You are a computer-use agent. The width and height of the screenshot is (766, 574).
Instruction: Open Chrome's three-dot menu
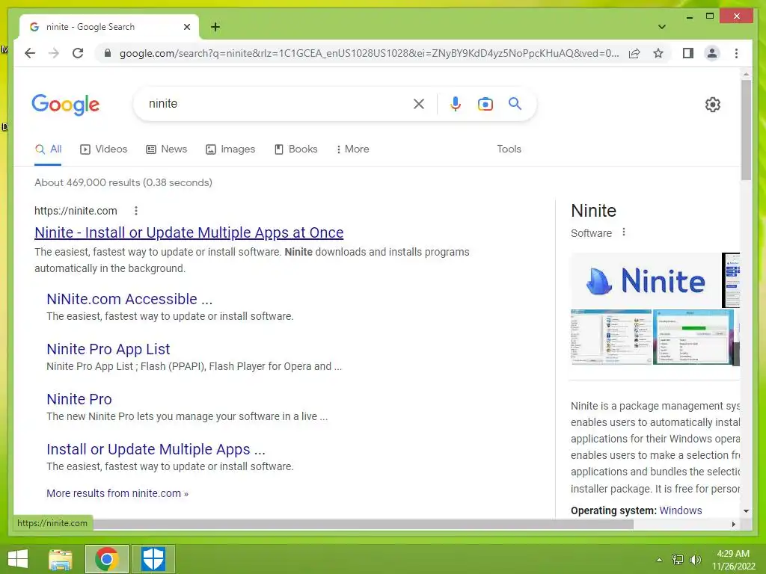click(x=736, y=53)
